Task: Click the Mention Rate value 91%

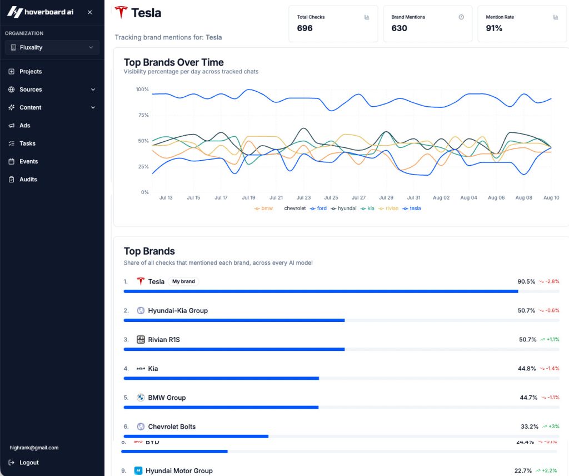Action: tap(494, 28)
